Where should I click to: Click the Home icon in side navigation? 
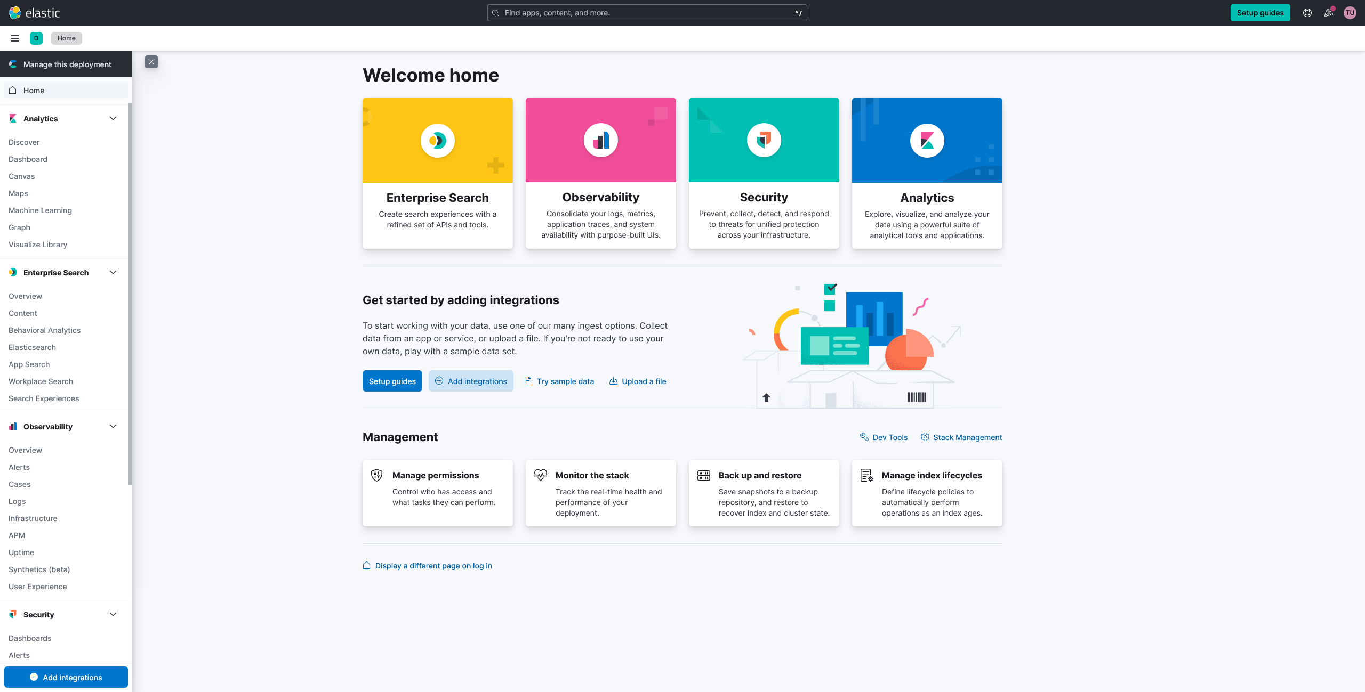pyautogui.click(x=13, y=90)
